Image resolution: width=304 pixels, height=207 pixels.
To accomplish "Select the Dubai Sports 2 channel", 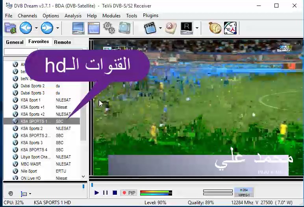I will pyautogui.click(x=42, y=86).
